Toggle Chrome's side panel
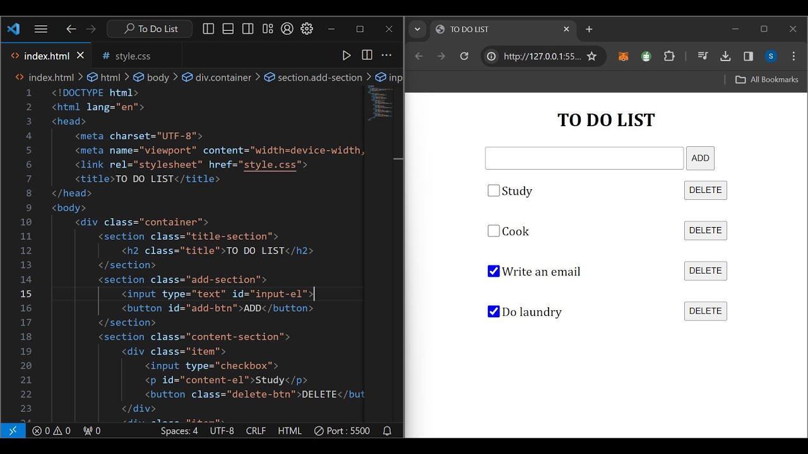 [x=748, y=56]
